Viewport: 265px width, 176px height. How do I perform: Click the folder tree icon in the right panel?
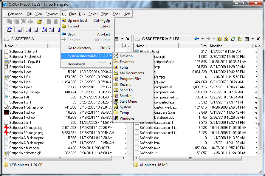[x=240, y=39]
